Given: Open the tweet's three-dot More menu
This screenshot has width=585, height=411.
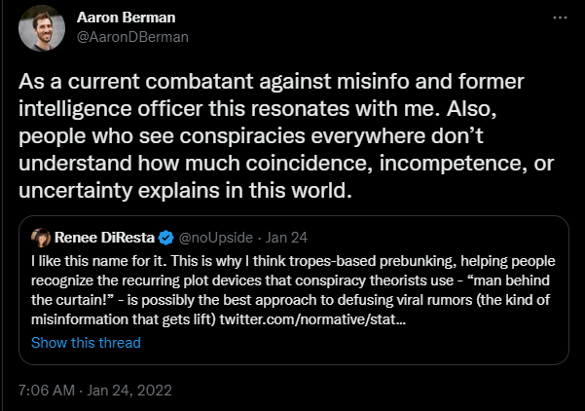Looking at the screenshot, I should [558, 19].
